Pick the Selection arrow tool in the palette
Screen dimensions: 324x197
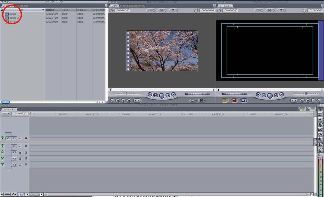pos(320,109)
